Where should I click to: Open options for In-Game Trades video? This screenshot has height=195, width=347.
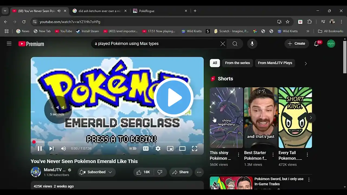(309, 180)
